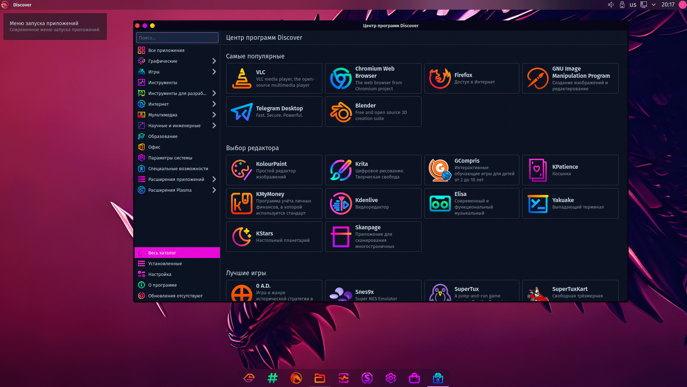Expand the Расширения приложений chevron
Screen dimensions: 687x387
[x=214, y=179]
